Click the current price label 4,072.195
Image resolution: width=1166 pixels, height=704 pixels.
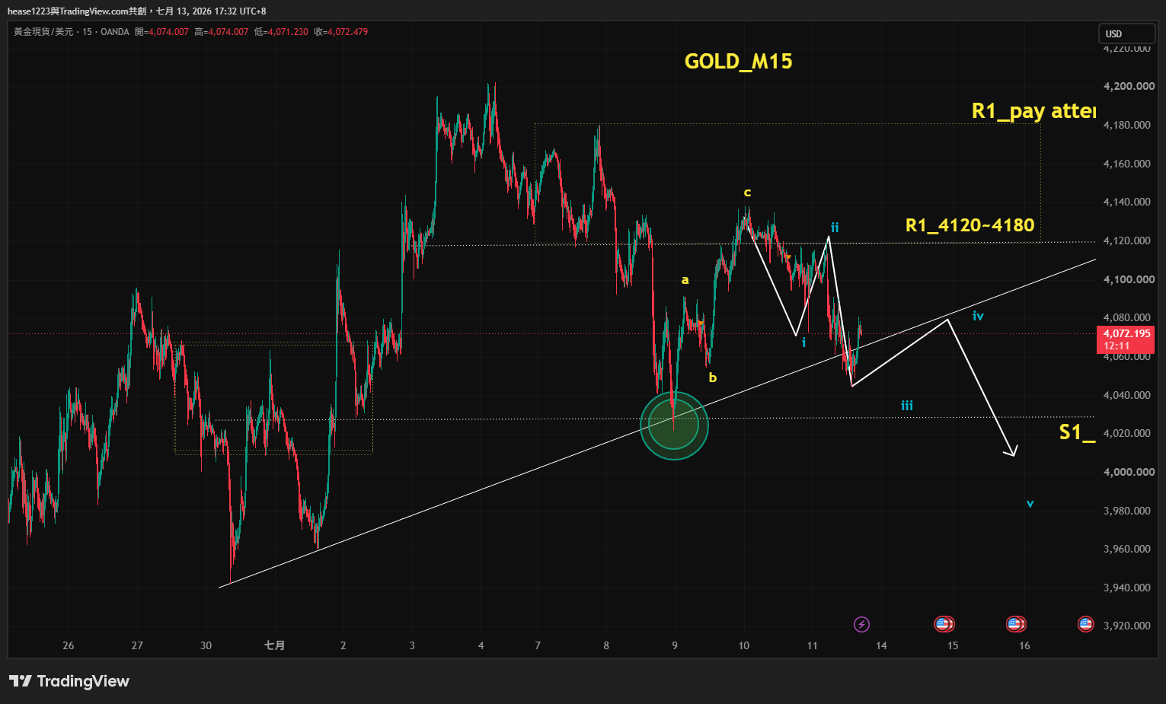pyautogui.click(x=1126, y=334)
